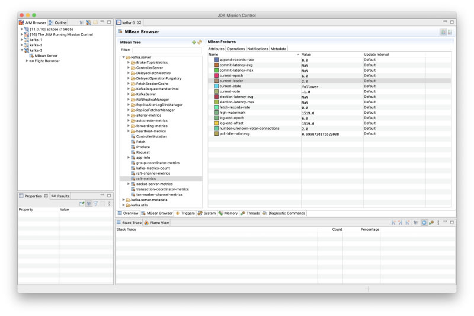Image resolution: width=474 pixels, height=316 pixels.
Task: Expand the kafka.server.metadata tree node
Action: pos(124,200)
